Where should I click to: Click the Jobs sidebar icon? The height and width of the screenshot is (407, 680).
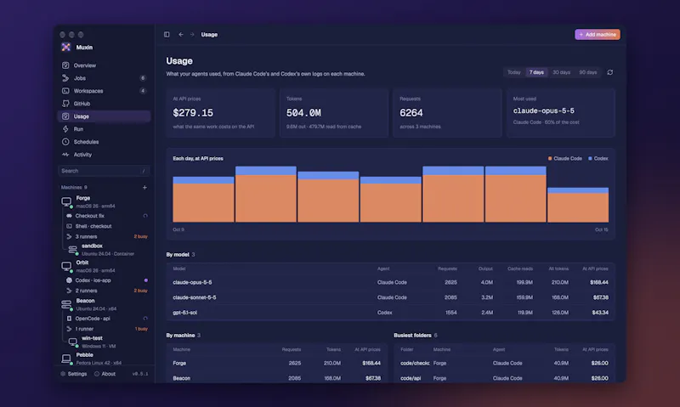click(x=65, y=78)
